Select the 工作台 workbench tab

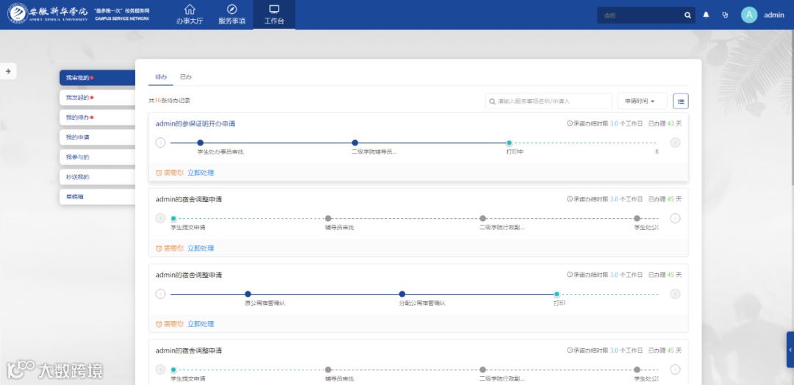coord(274,15)
